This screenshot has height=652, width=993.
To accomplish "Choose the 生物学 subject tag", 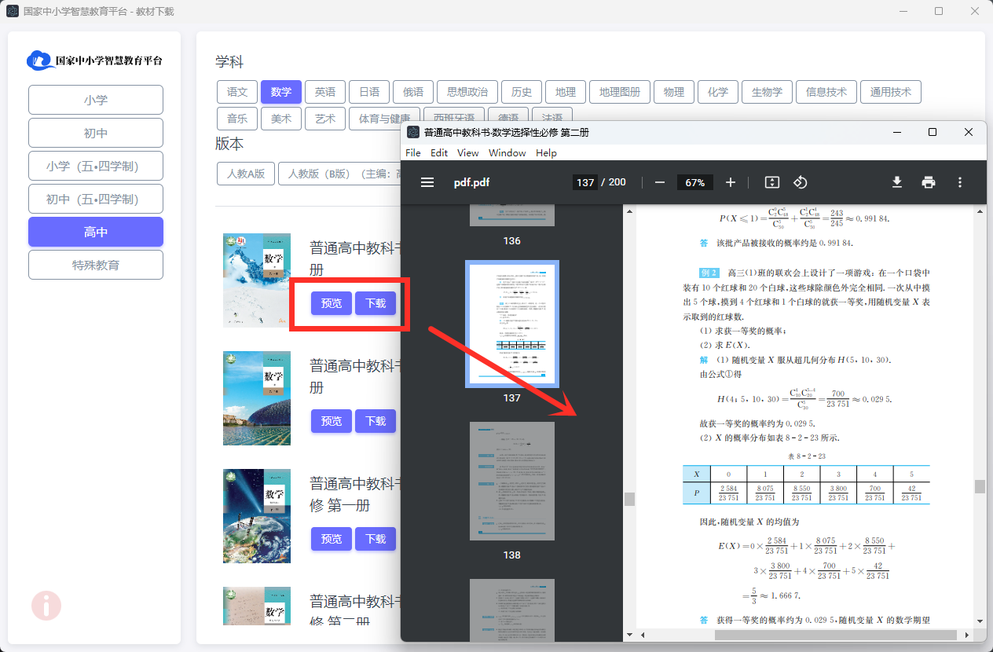I will coord(767,92).
